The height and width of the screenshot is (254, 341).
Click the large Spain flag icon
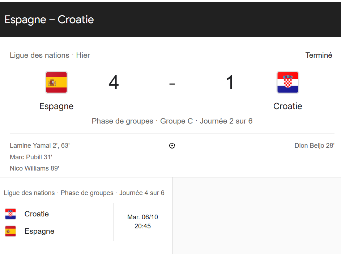point(56,82)
